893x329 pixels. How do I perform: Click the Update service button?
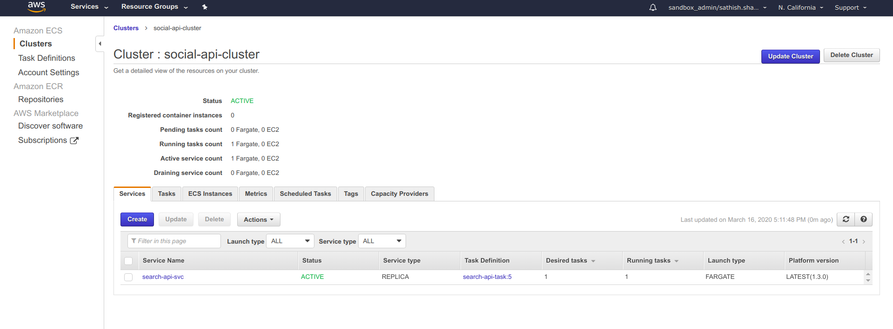click(176, 219)
